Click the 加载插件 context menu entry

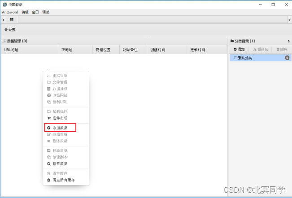coord(66,112)
